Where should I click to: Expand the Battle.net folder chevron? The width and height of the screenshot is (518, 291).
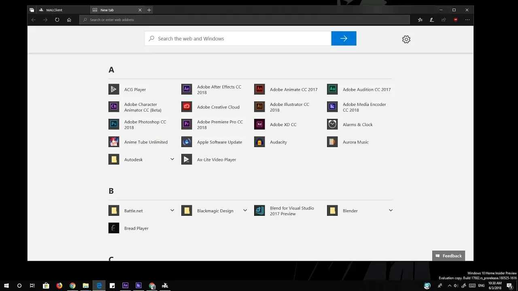click(x=172, y=210)
